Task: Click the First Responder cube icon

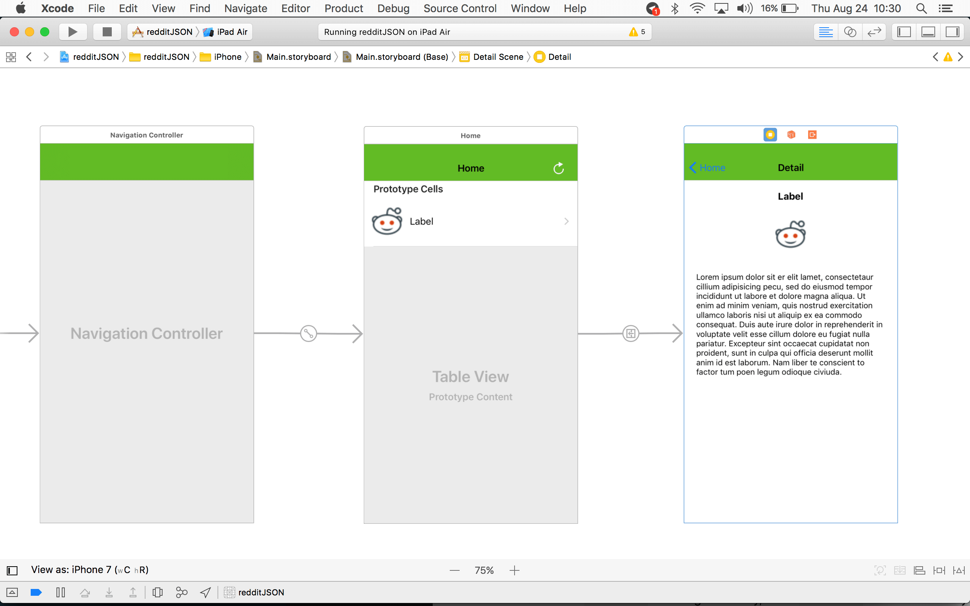Action: pos(791,135)
